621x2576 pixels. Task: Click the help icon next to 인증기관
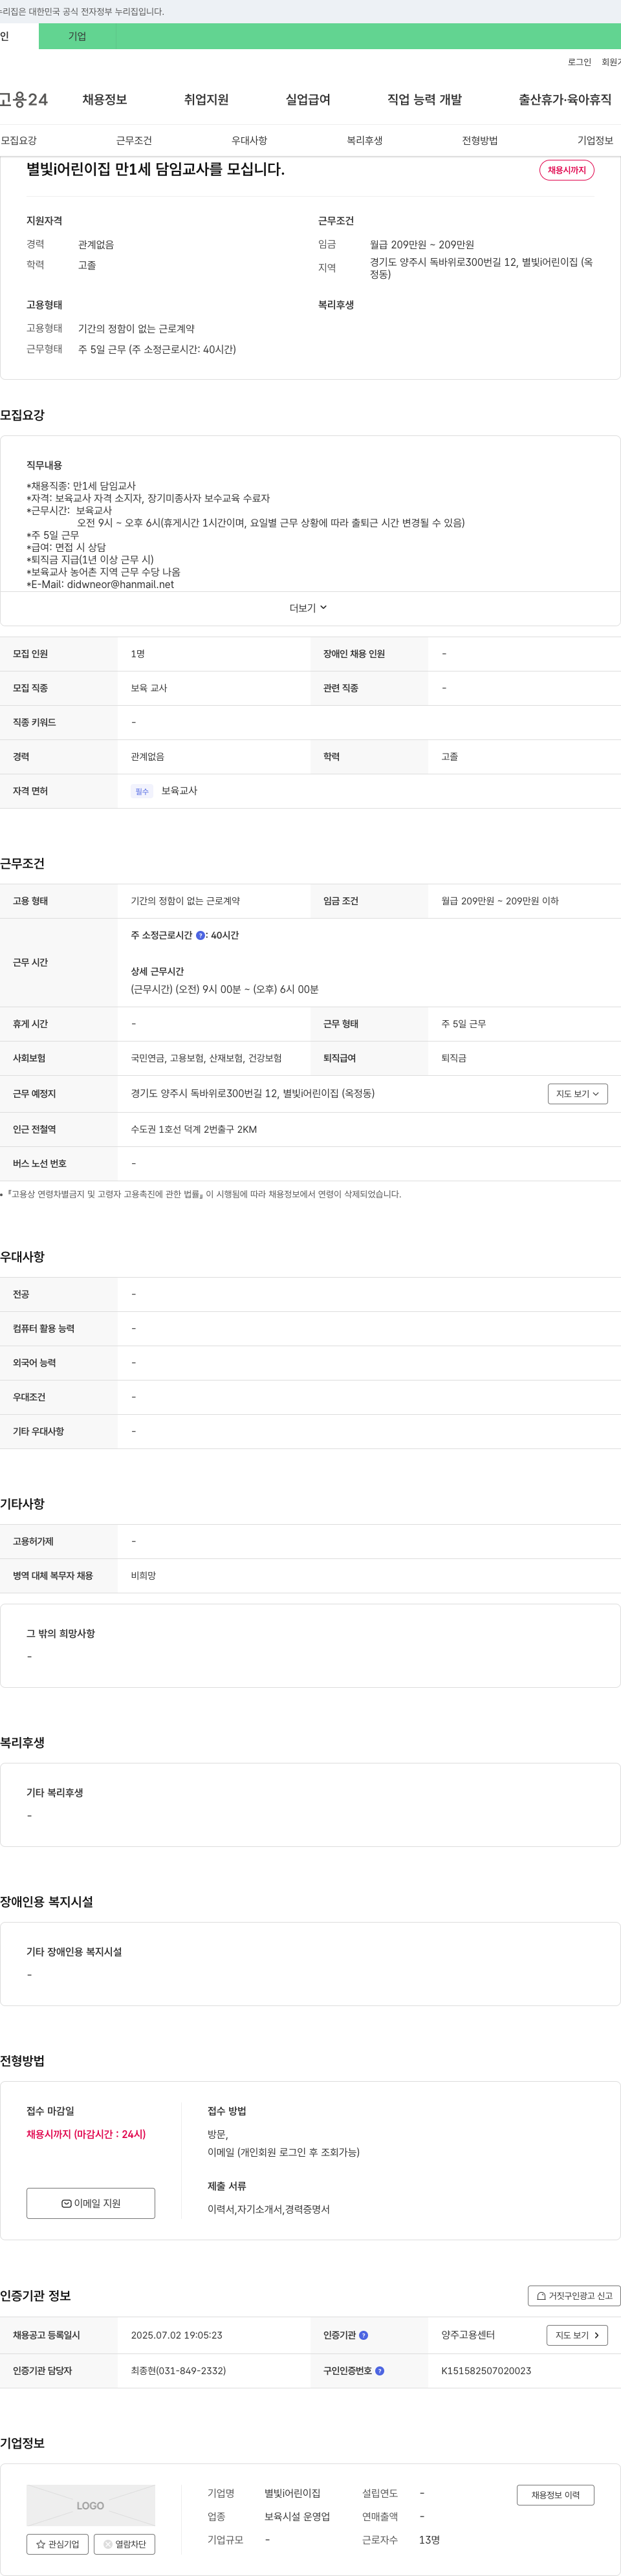pos(363,2335)
